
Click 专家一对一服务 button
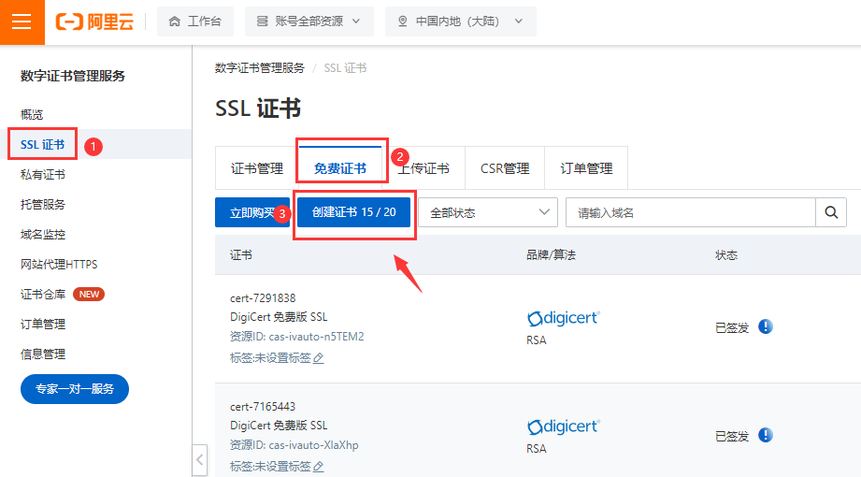click(75, 389)
